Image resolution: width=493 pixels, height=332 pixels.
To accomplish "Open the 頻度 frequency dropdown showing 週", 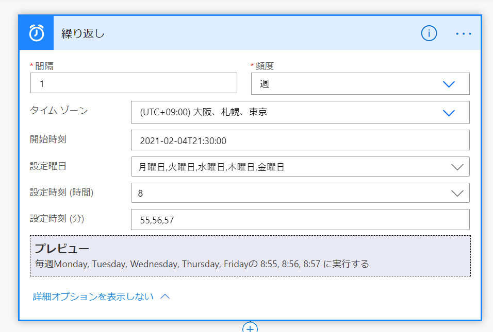I will click(x=360, y=84).
